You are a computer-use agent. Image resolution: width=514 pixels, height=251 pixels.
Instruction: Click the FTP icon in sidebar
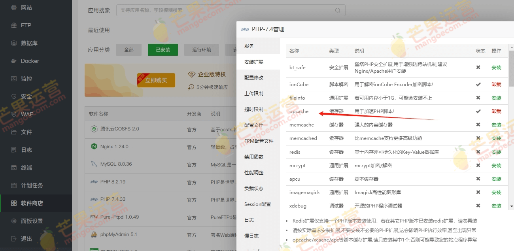click(14, 25)
